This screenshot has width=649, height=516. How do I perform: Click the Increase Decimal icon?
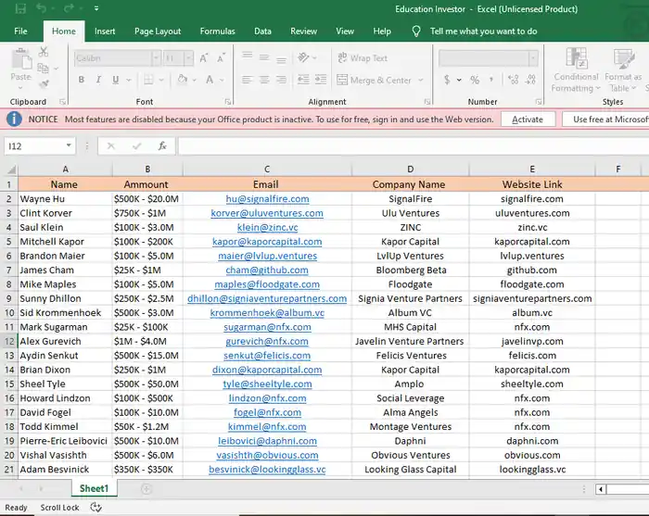(x=514, y=80)
